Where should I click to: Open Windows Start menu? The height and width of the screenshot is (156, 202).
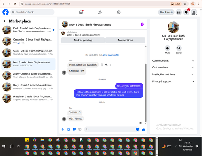tap(4, 146)
